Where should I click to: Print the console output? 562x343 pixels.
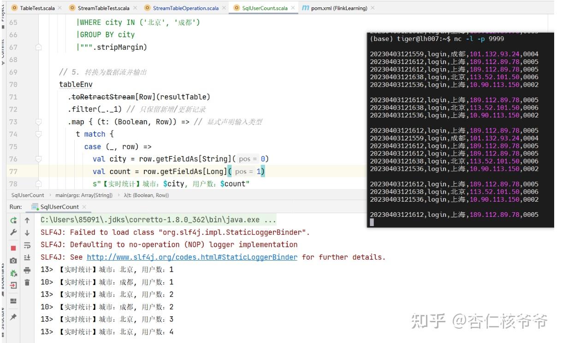click(x=27, y=270)
